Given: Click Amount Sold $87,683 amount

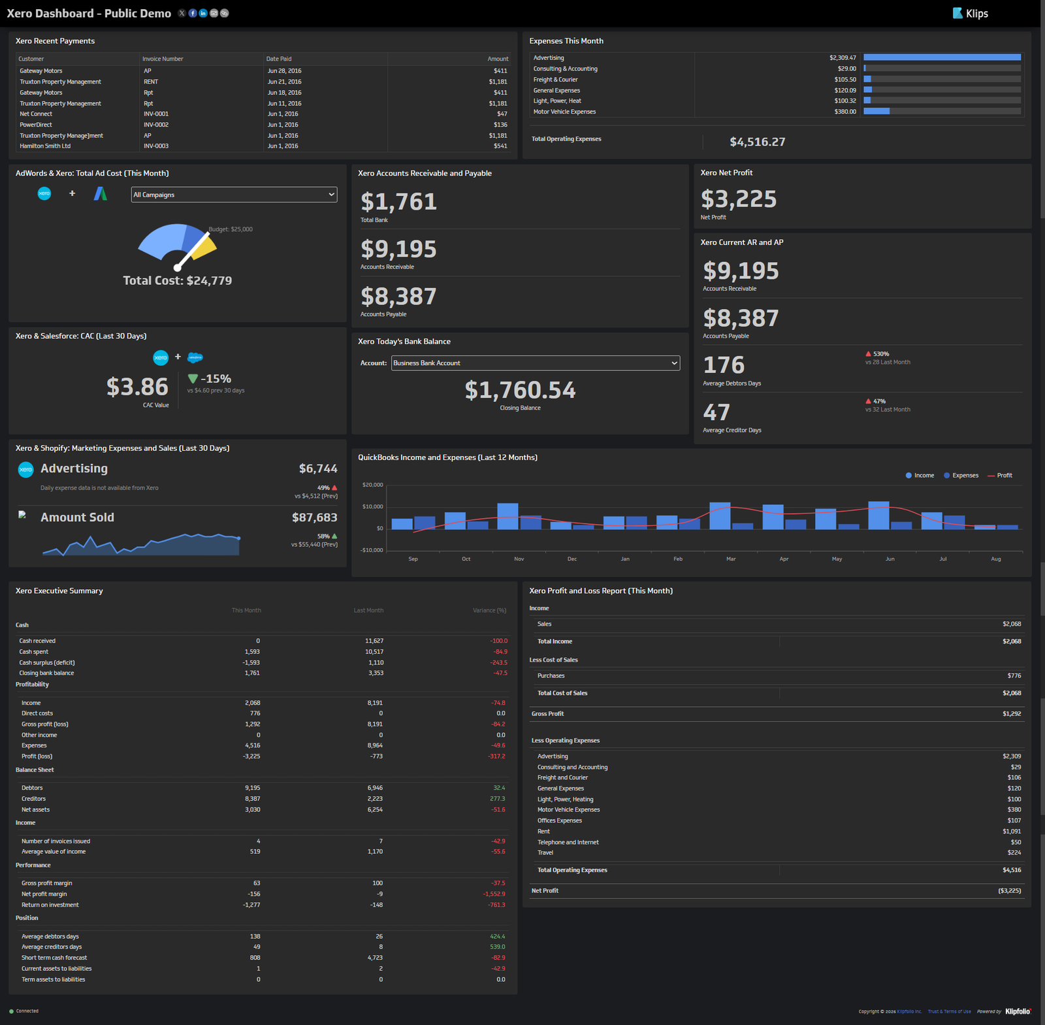Looking at the screenshot, I should tap(315, 517).
